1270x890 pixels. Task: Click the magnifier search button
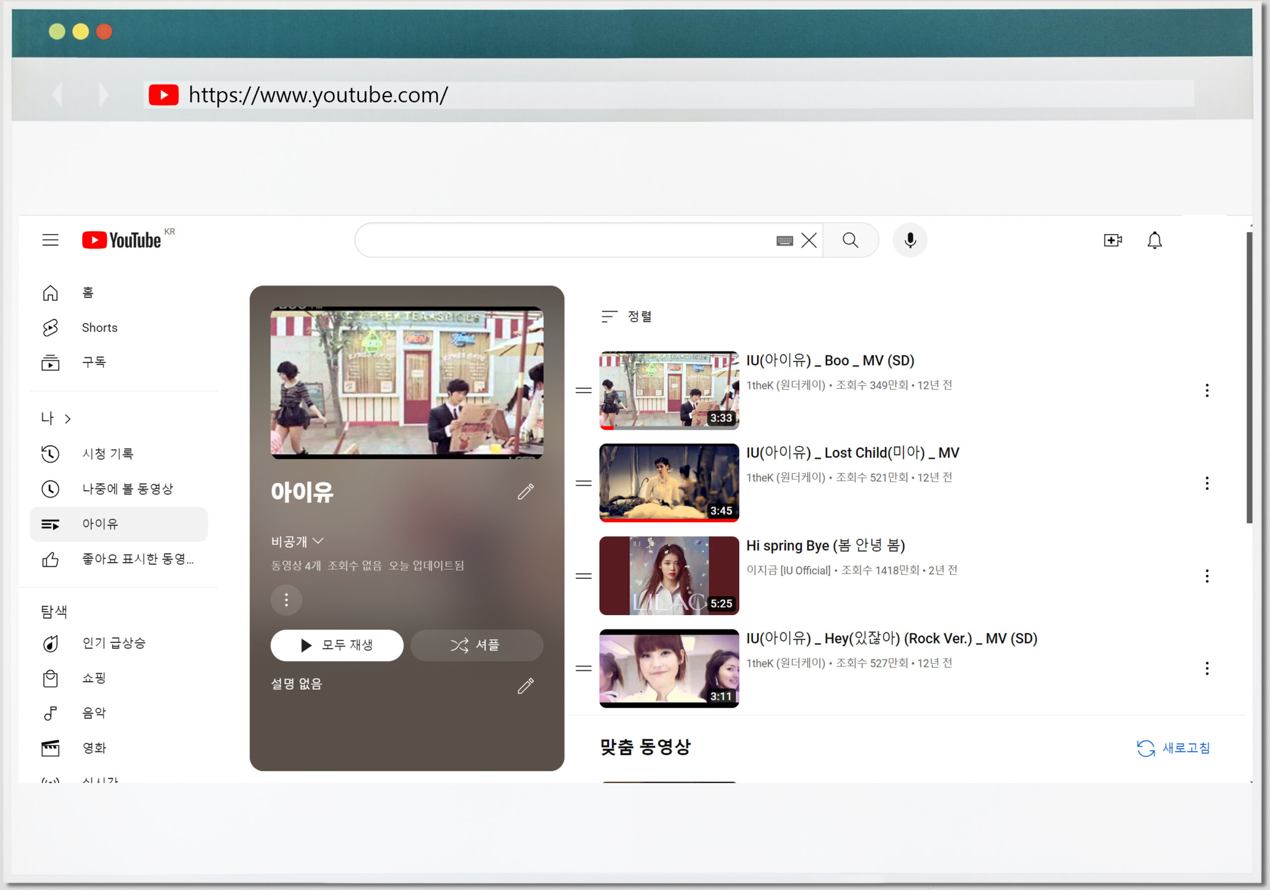click(x=851, y=240)
